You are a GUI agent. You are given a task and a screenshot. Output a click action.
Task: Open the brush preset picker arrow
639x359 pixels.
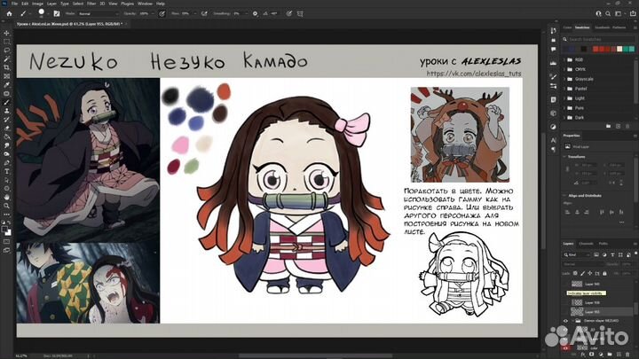(x=48, y=13)
